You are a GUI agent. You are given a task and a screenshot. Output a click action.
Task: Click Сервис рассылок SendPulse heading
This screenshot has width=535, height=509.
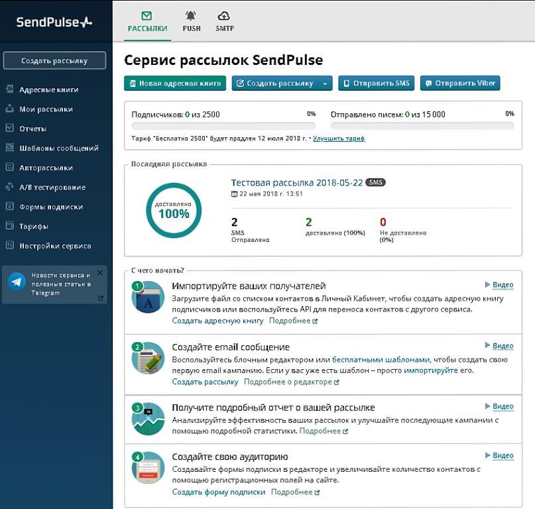point(223,60)
